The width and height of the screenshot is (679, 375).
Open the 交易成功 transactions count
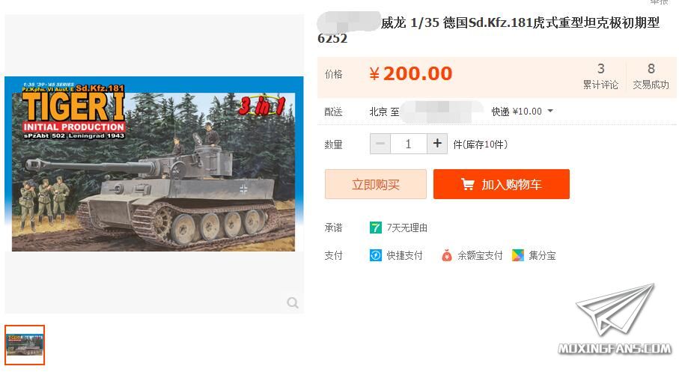coord(651,76)
